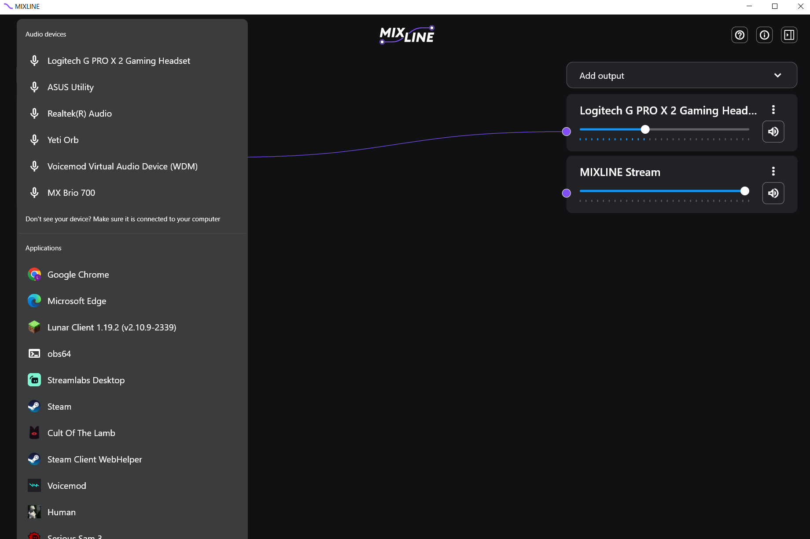
Task: Add Human application source
Action: 132,512
